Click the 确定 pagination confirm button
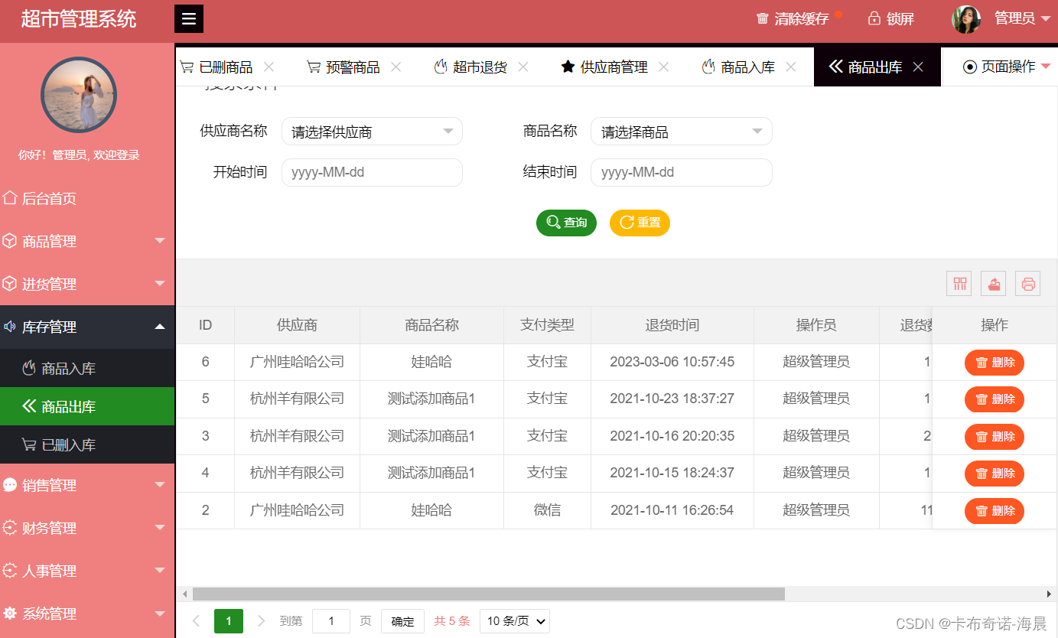1058x638 pixels. (x=402, y=621)
